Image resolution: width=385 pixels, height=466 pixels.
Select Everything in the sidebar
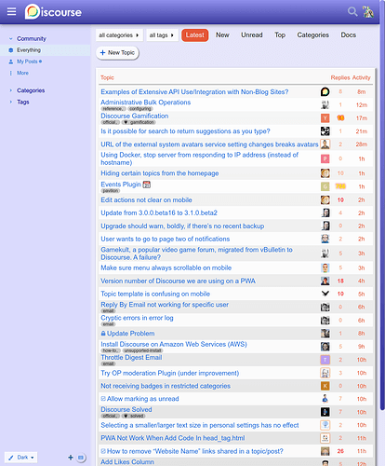click(x=46, y=50)
